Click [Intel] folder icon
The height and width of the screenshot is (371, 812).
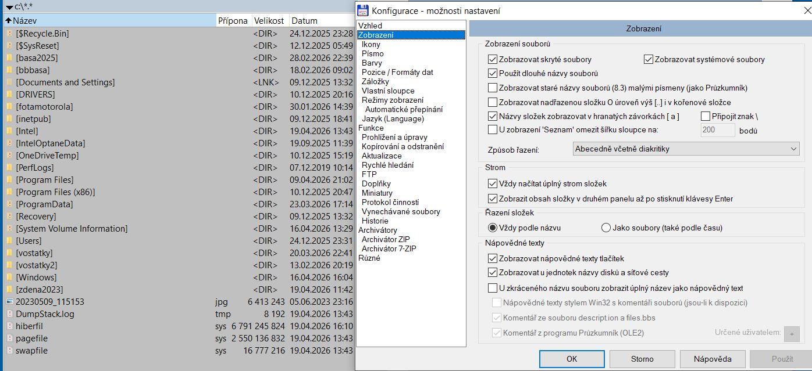pos(9,131)
